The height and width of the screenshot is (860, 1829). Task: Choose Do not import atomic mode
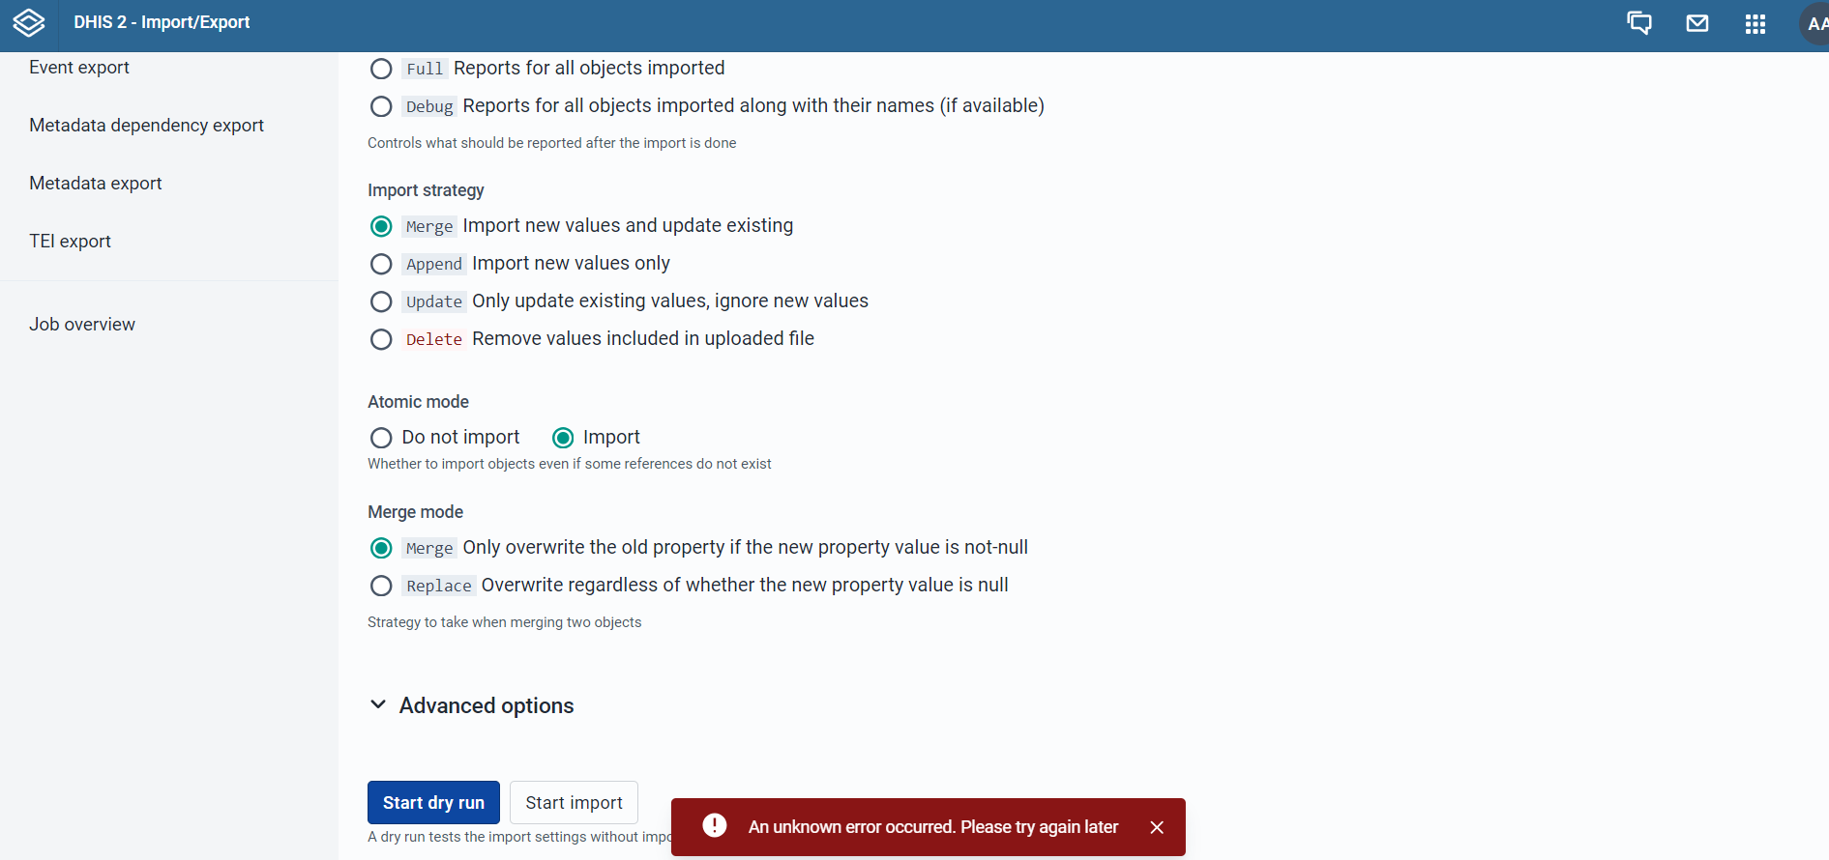[381, 438]
